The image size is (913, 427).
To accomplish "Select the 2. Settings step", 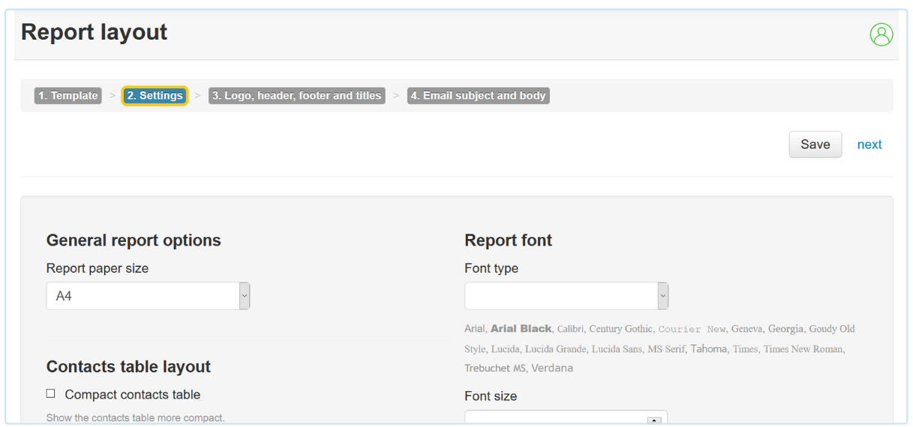I will 155,96.
